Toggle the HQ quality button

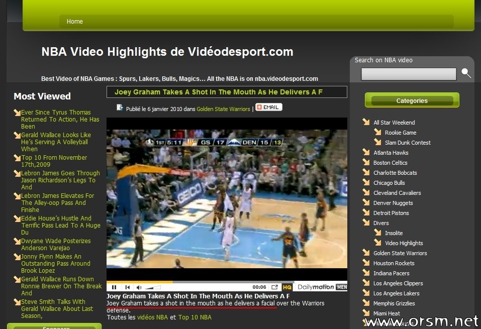coord(287,287)
